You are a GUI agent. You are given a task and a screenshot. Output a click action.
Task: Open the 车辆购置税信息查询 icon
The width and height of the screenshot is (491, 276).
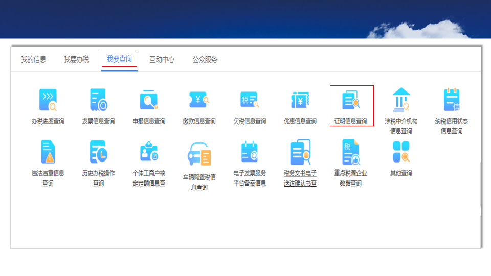click(x=199, y=154)
